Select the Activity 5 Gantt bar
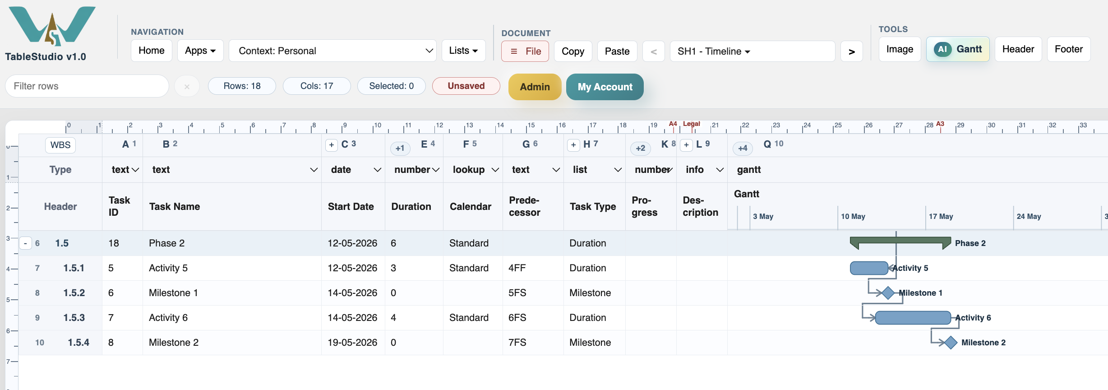The width and height of the screenshot is (1108, 390). pos(869,268)
